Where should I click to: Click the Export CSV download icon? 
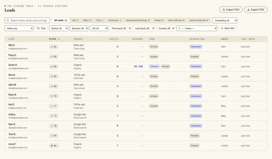coord(249,10)
